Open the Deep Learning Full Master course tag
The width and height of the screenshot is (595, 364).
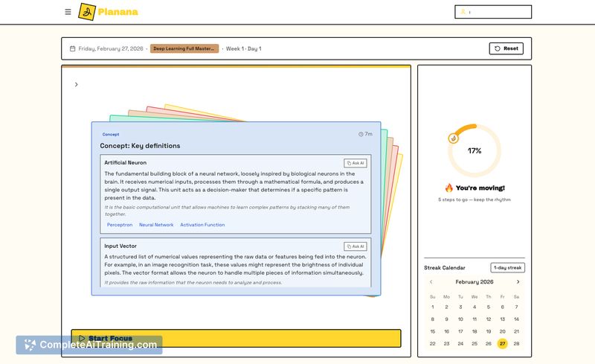pos(184,48)
